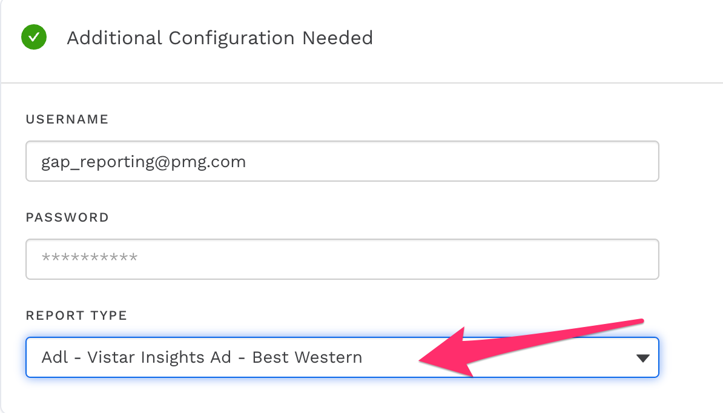Click the divider line below the header
The width and height of the screenshot is (723, 413).
pyautogui.click(x=361, y=82)
